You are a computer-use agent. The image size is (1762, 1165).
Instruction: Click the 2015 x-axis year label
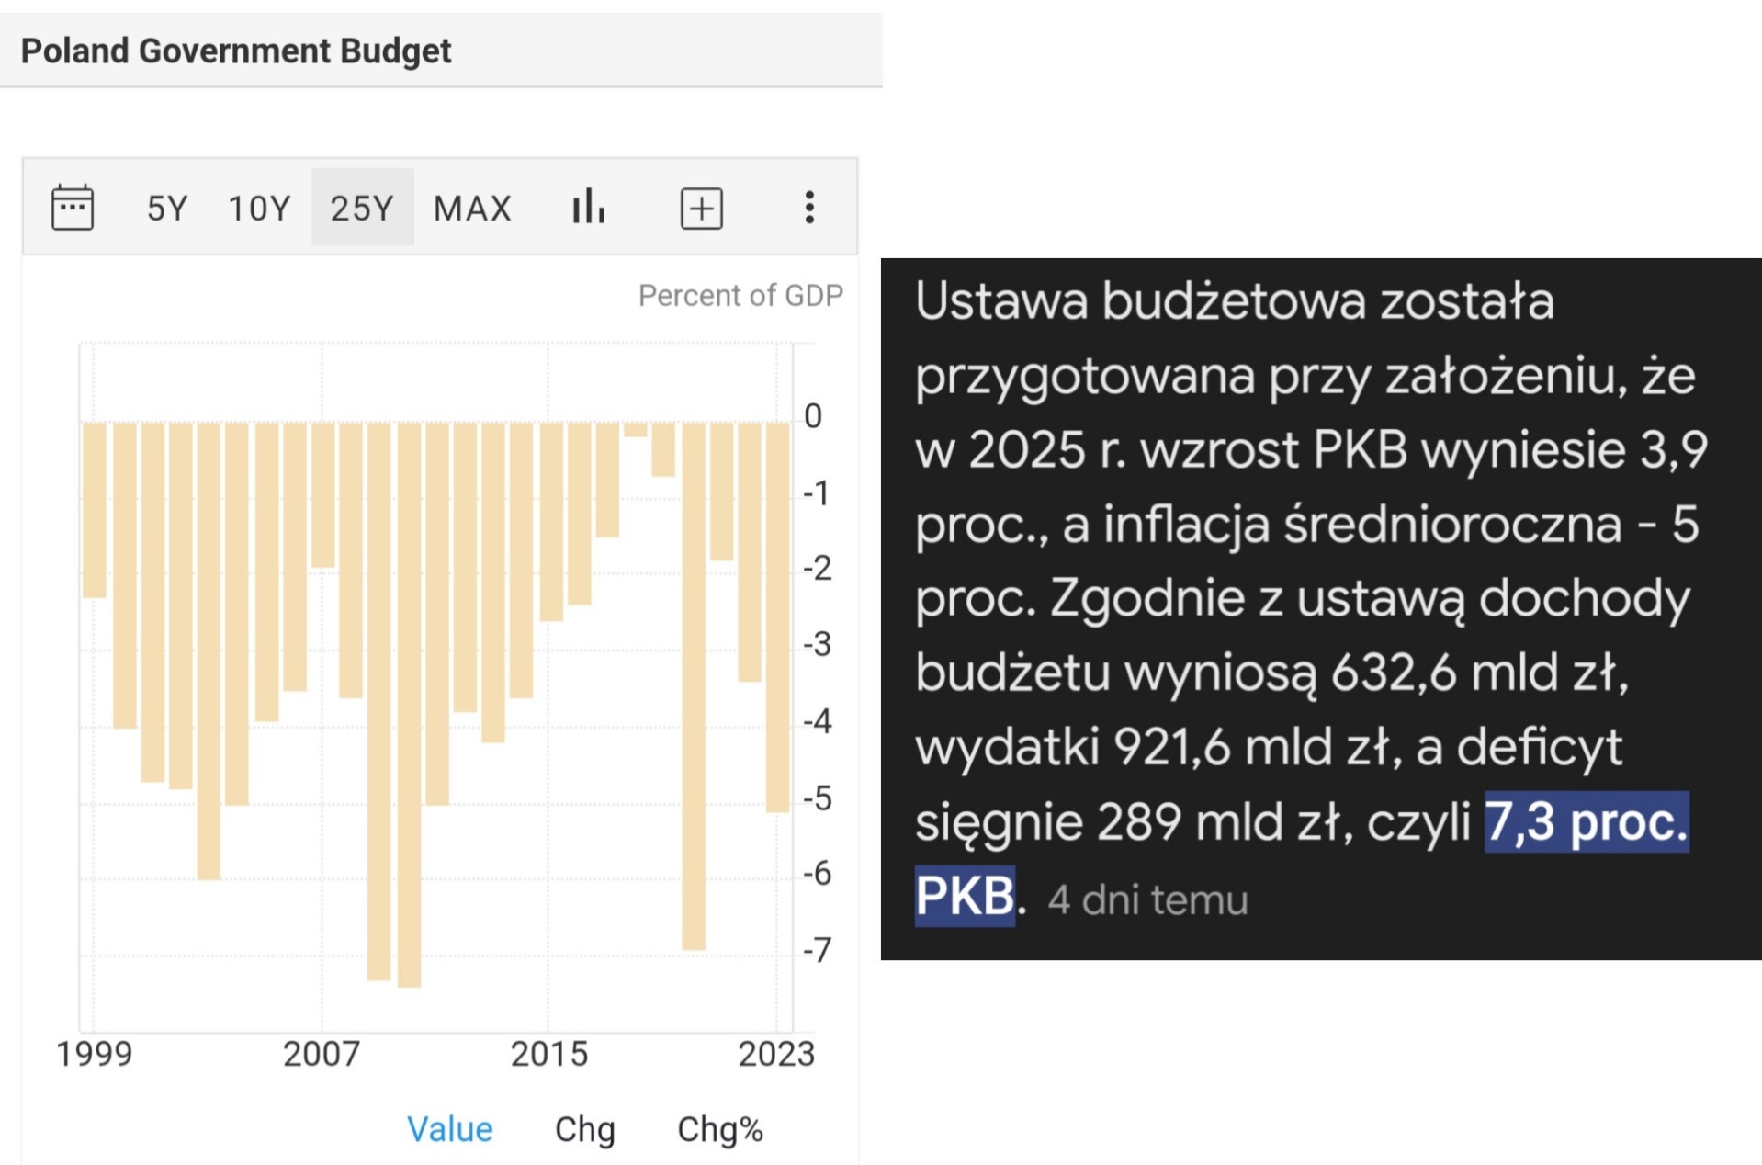tap(548, 1054)
